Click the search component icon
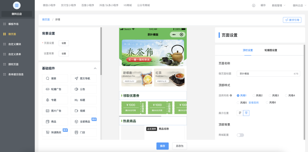 pyautogui.click(x=48, y=78)
